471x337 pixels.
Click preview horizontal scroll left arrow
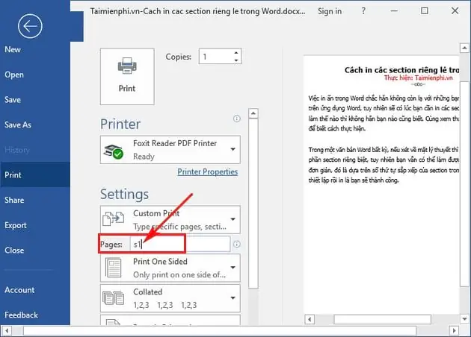click(310, 319)
